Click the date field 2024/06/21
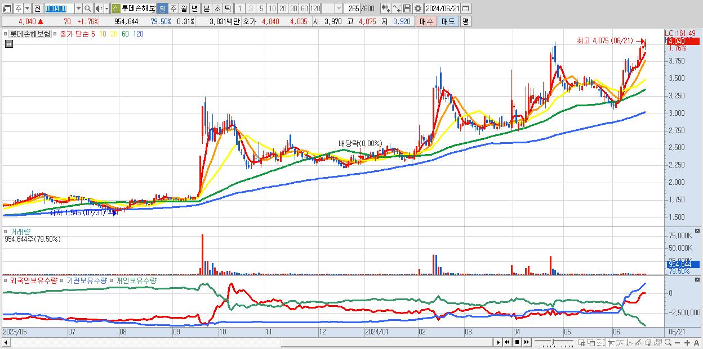This screenshot has height=349, width=703. [443, 8]
